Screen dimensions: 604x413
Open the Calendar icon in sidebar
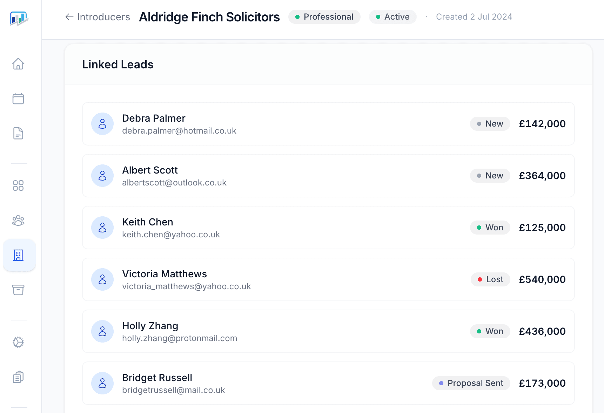tap(18, 99)
